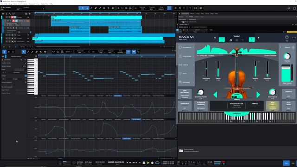Viewport: 297px width, 167px height.
Task: Click the Expression slider in SWAM
Action: 267,69
